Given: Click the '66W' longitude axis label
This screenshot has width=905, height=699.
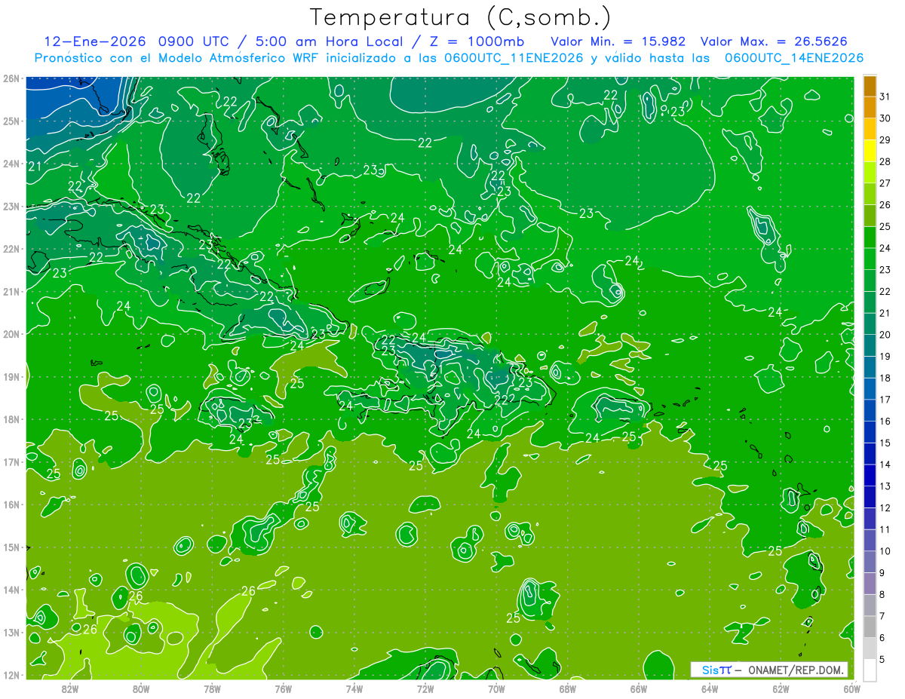Looking at the screenshot, I should point(639,688).
